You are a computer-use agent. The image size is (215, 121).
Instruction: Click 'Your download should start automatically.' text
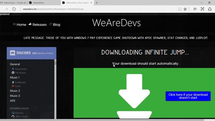click(x=145, y=64)
